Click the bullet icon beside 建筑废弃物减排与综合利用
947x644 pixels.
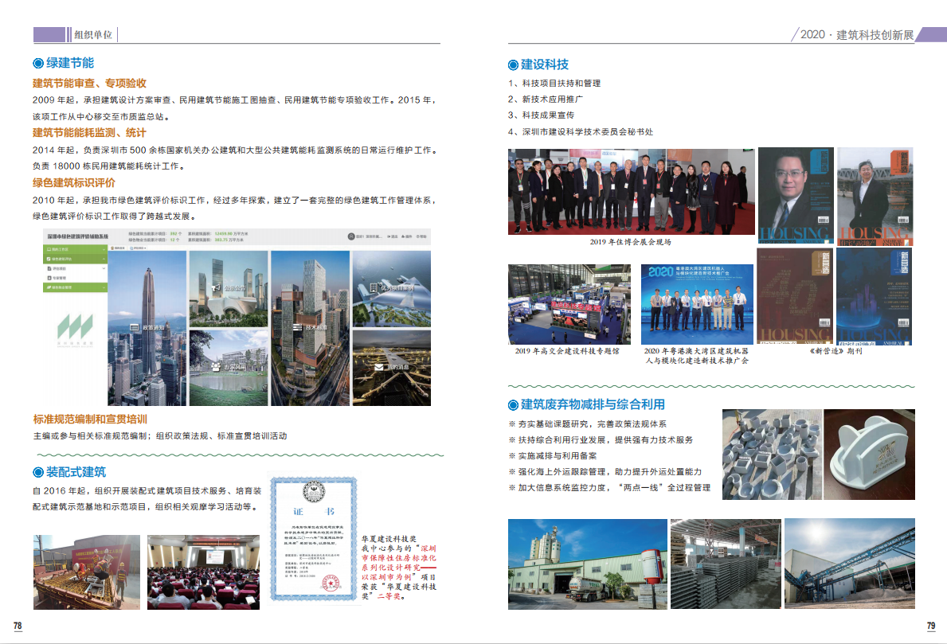tap(514, 404)
